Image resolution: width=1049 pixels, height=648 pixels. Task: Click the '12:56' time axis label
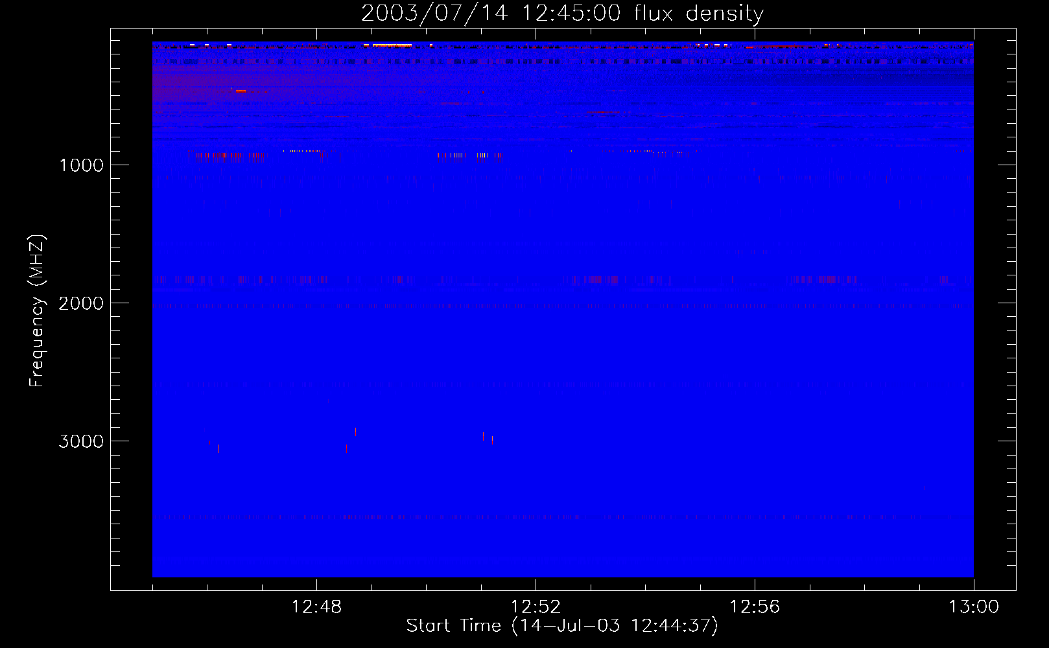755,607
